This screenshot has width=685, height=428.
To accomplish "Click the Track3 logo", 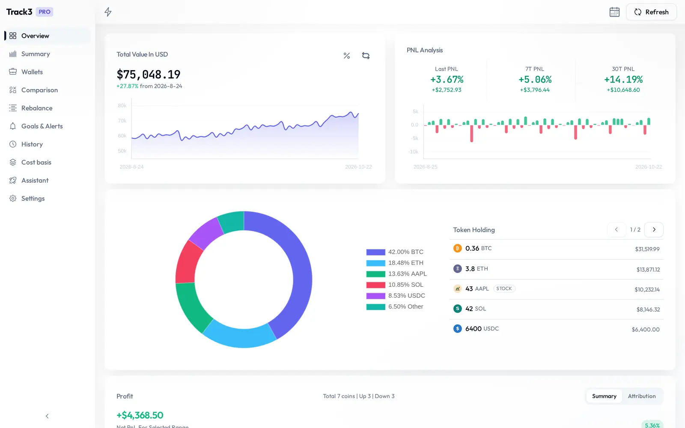I will pyautogui.click(x=19, y=12).
